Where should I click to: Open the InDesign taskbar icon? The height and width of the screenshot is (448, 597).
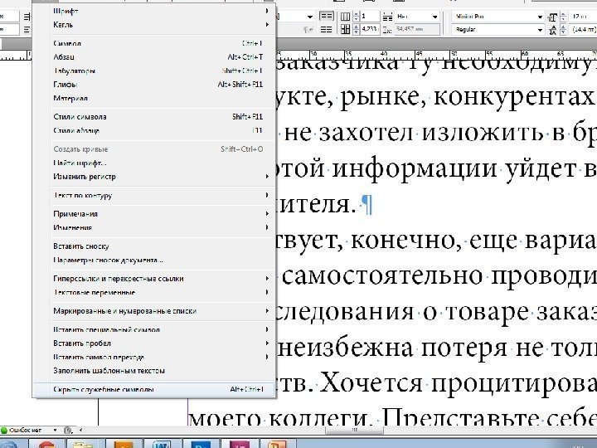tap(239, 444)
